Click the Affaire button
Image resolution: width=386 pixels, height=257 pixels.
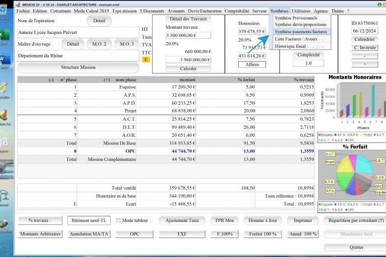click(252, 64)
